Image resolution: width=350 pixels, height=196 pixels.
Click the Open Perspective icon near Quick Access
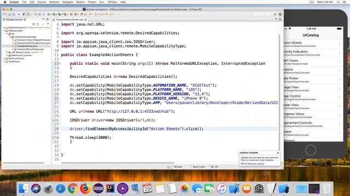click(x=275, y=14)
